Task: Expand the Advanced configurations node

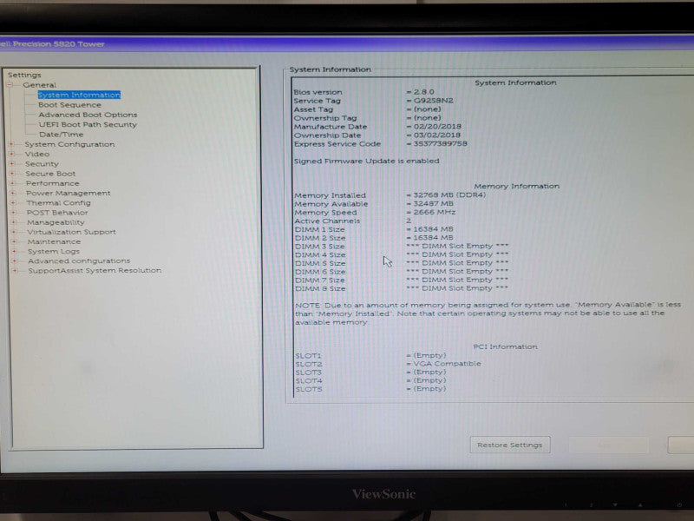Action: pos(15,260)
